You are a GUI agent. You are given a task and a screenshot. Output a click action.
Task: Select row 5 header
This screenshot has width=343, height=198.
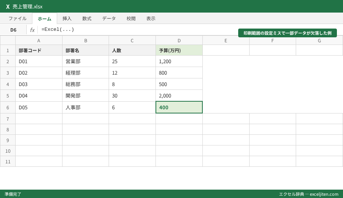pyautogui.click(x=8, y=96)
